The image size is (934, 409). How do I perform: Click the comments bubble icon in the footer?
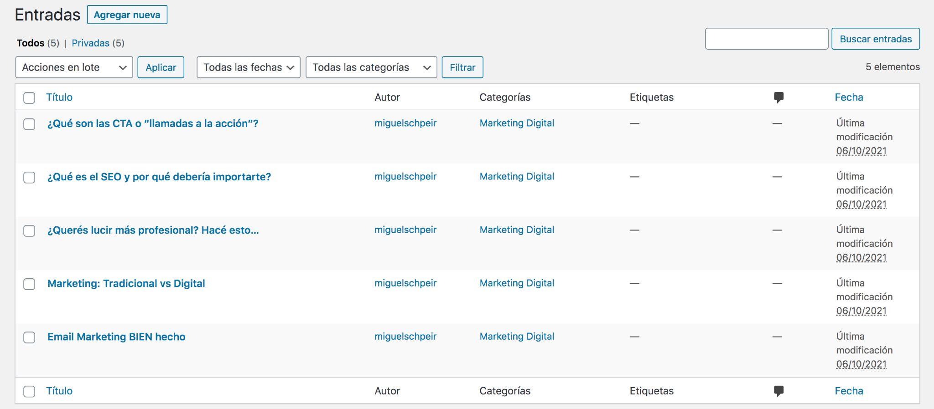point(778,391)
